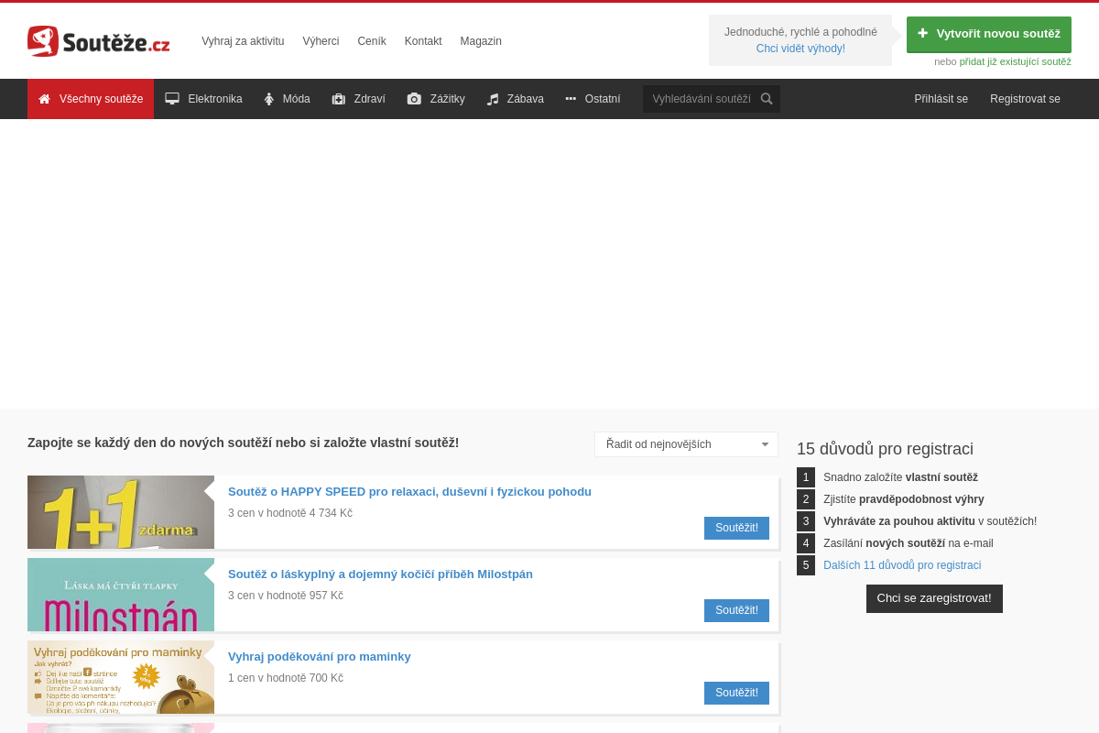
Task: Click Registrovat se
Action: pyautogui.click(x=1025, y=99)
